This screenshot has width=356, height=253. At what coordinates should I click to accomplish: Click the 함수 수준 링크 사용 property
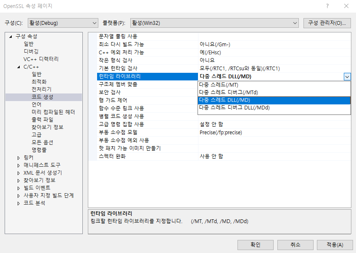pyautogui.click(x=148, y=109)
